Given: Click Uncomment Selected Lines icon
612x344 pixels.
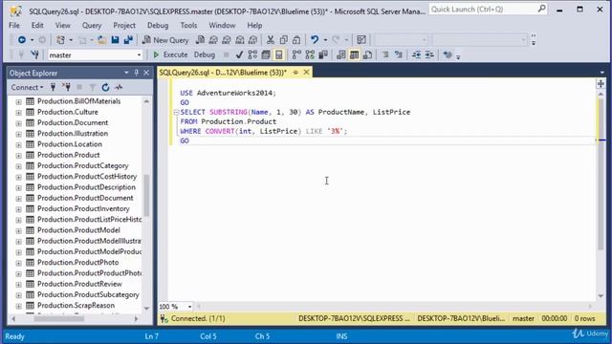Looking at the screenshot, I should pyautogui.click(x=399, y=55).
